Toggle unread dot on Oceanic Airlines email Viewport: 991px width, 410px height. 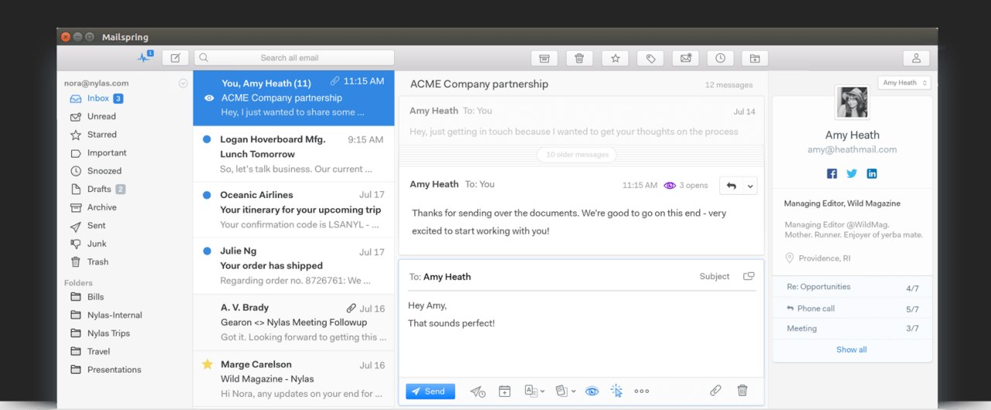pos(207,195)
